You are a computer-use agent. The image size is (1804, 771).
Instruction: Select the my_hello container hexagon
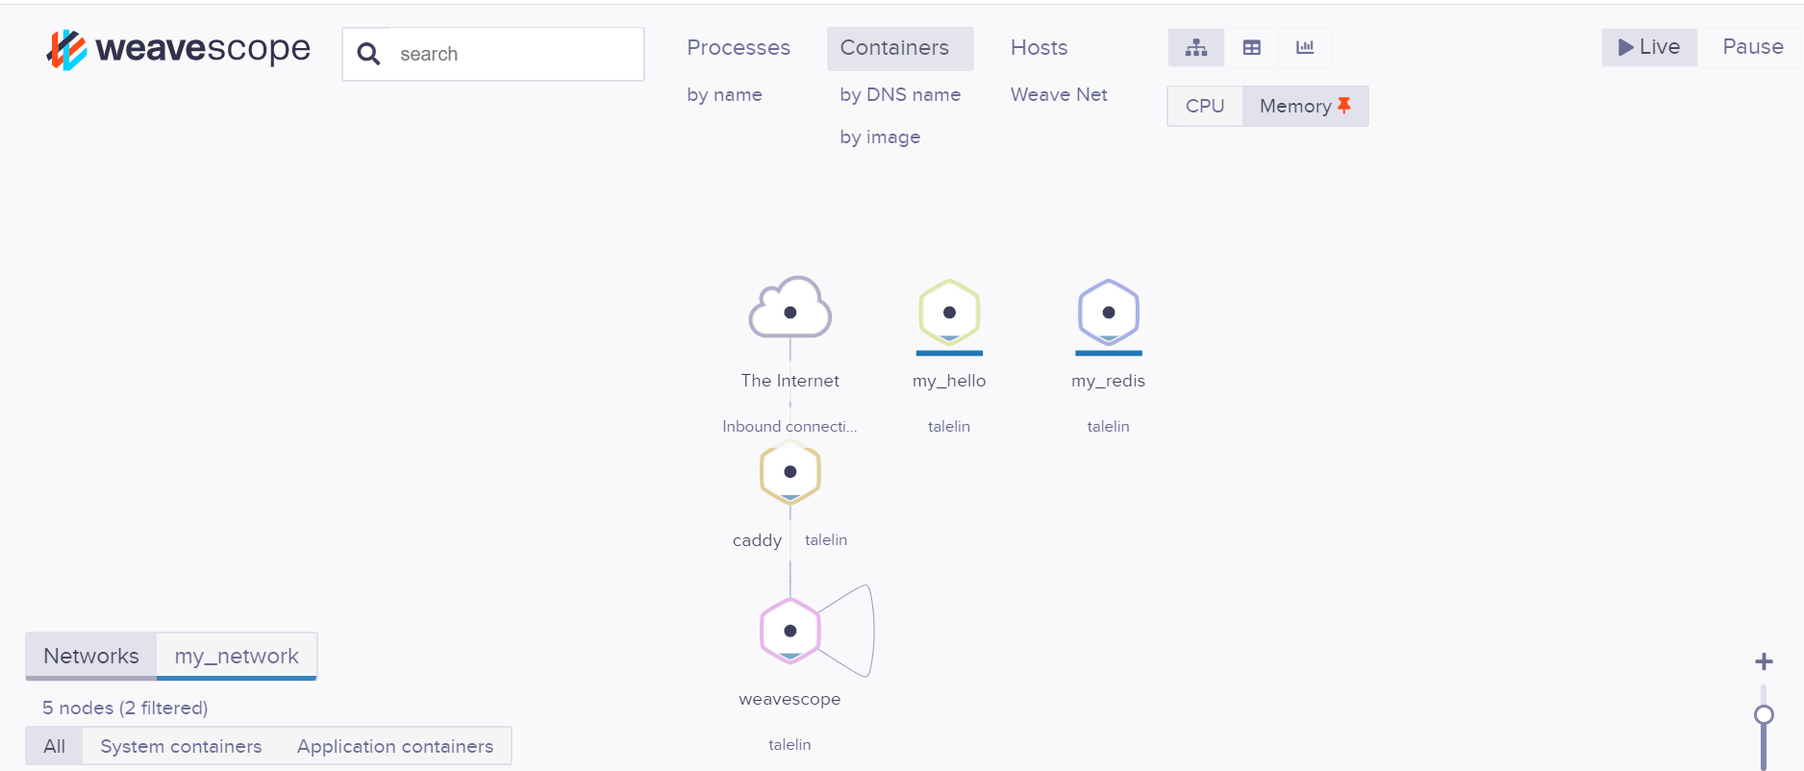949,312
